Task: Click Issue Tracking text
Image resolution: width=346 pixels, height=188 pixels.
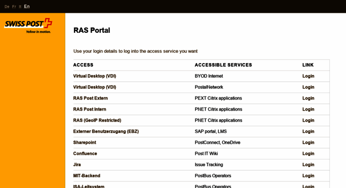Action: 209,164
